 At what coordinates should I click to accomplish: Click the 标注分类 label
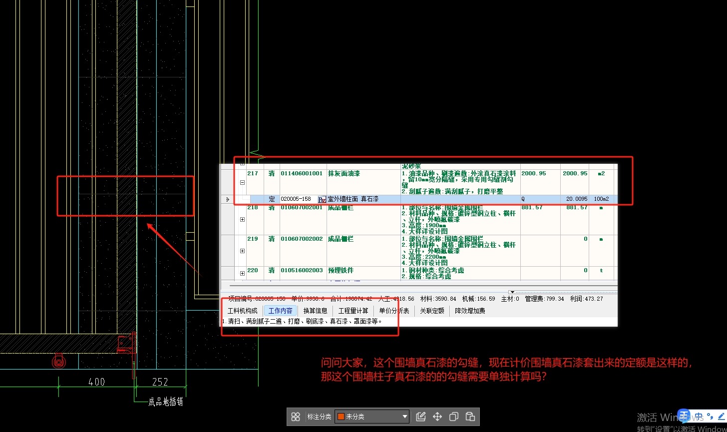tap(319, 417)
